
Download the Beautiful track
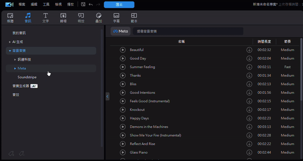pos(249,50)
